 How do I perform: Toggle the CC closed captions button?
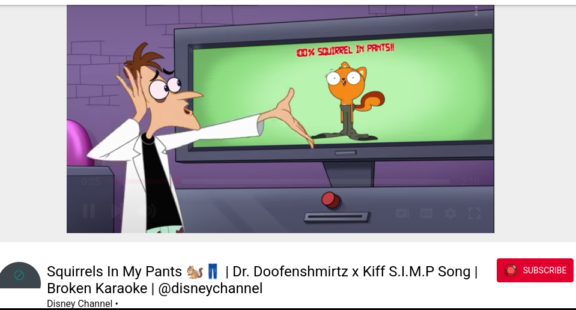pyautogui.click(x=426, y=213)
